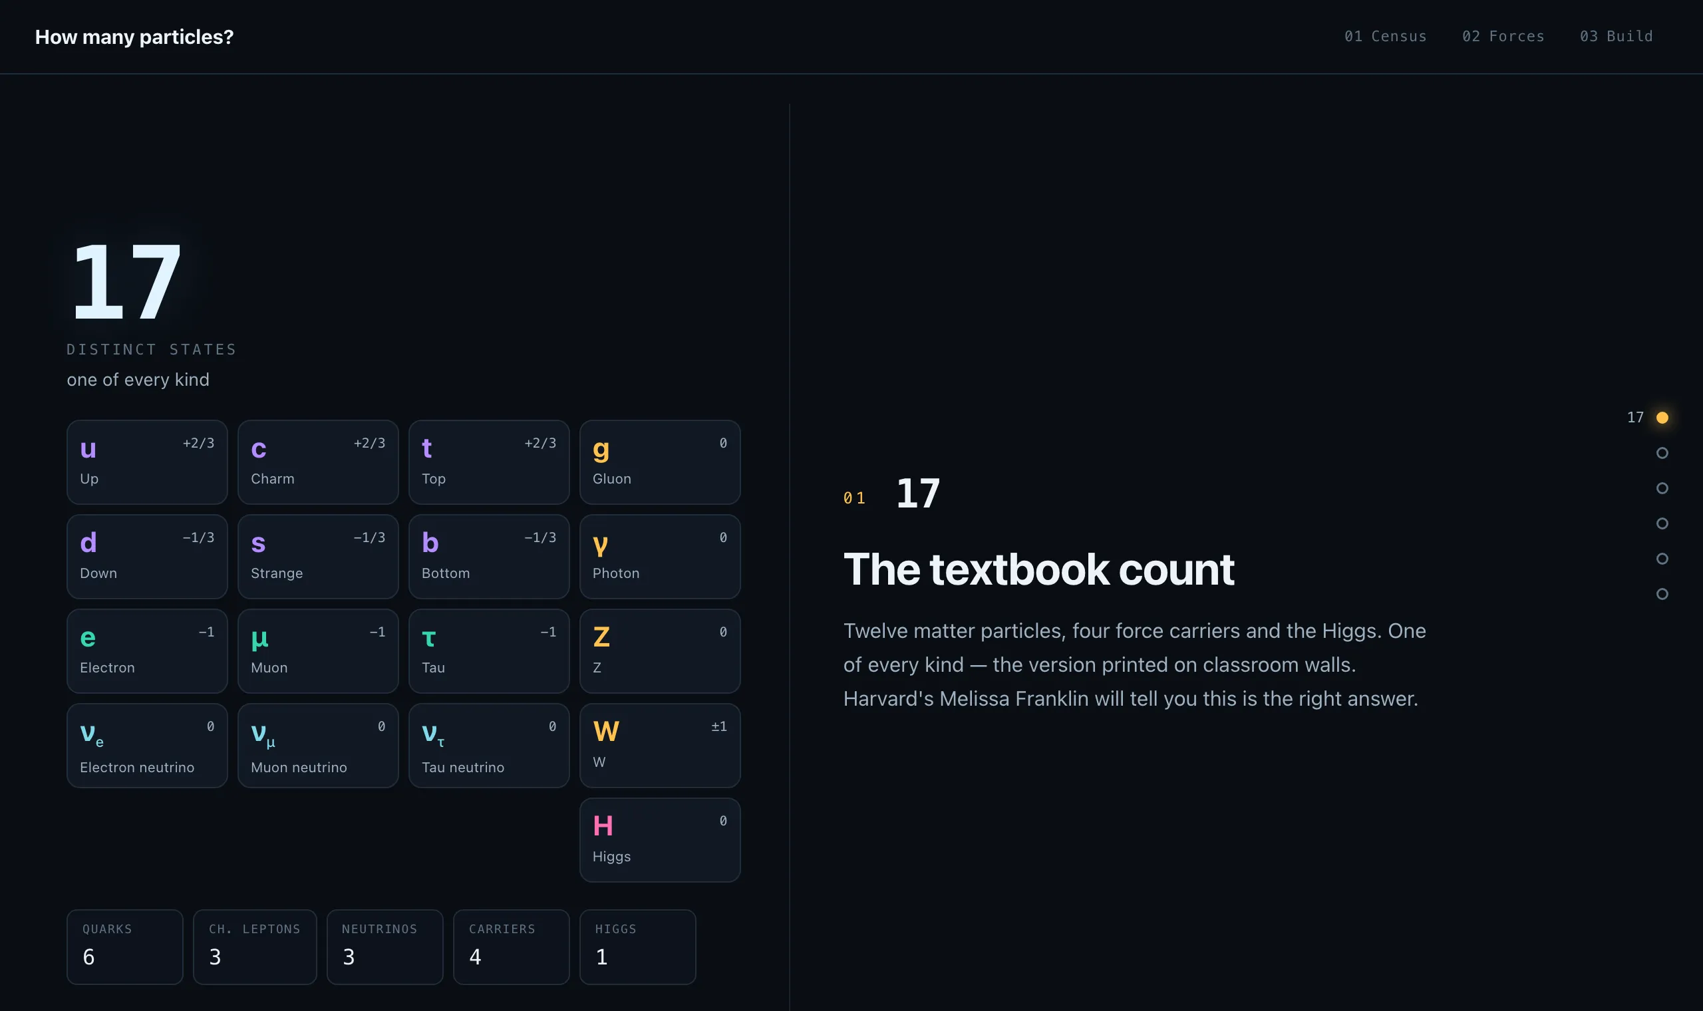Select the Tau neutrino card

(x=489, y=746)
